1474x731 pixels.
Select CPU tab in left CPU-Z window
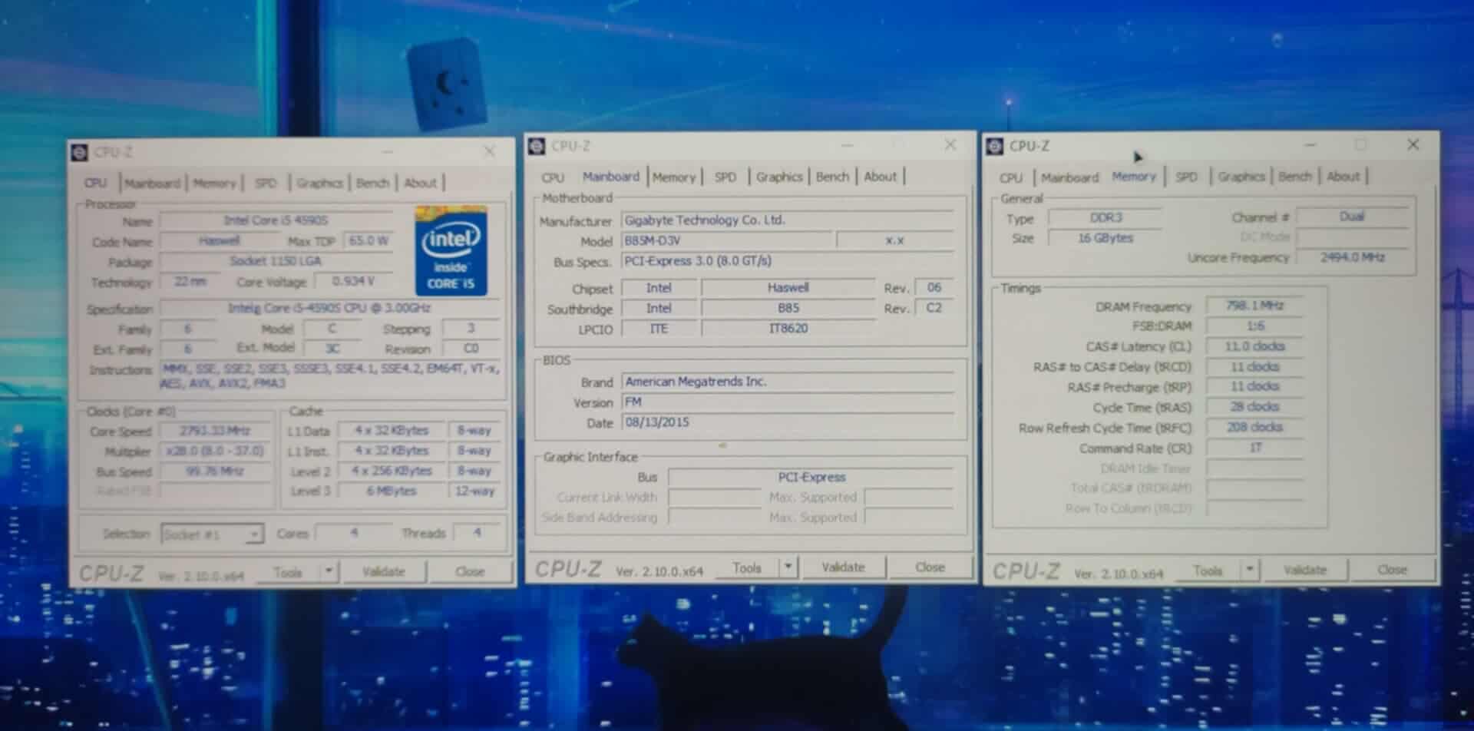click(x=96, y=183)
